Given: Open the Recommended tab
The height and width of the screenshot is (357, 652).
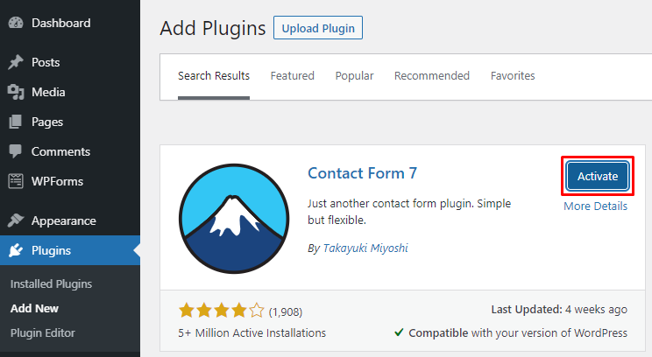Looking at the screenshot, I should pyautogui.click(x=431, y=76).
